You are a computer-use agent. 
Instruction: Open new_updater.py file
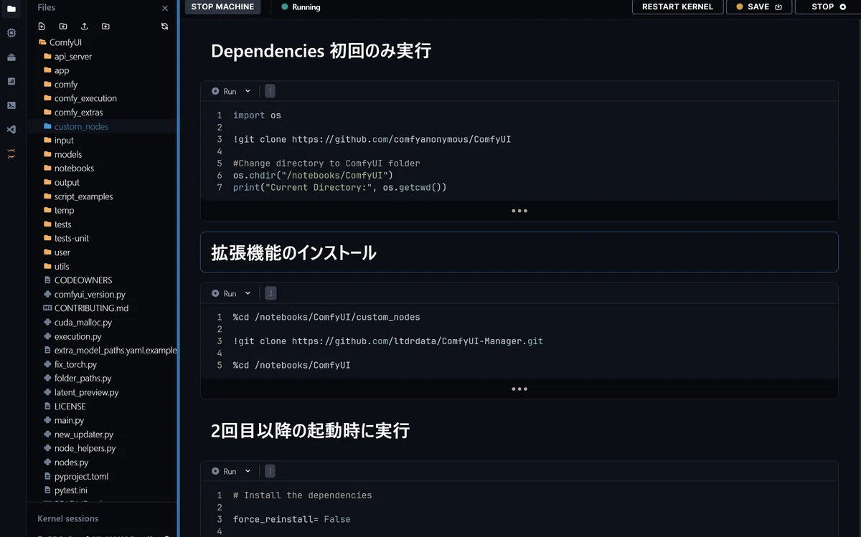(x=78, y=434)
